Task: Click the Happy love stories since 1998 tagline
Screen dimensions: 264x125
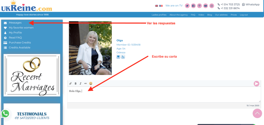Action: [x=32, y=15]
